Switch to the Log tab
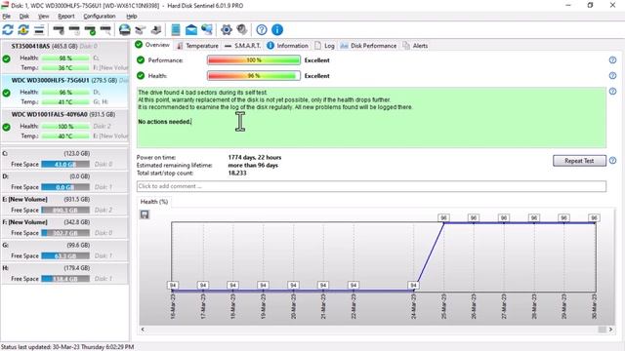 pos(324,46)
